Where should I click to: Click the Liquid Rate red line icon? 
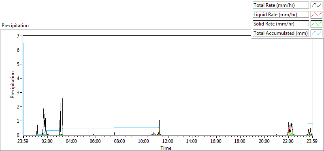pos(317,15)
